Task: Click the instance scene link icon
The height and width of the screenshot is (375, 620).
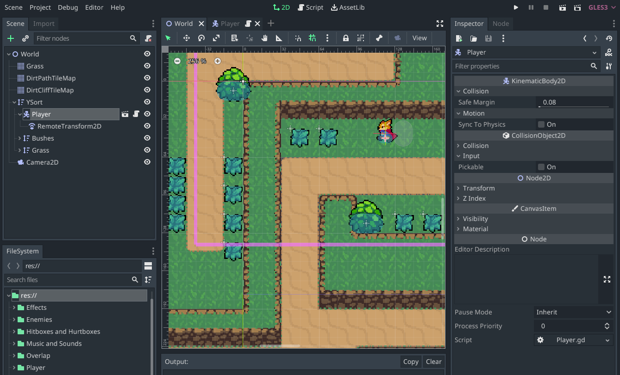Action: tap(25, 38)
